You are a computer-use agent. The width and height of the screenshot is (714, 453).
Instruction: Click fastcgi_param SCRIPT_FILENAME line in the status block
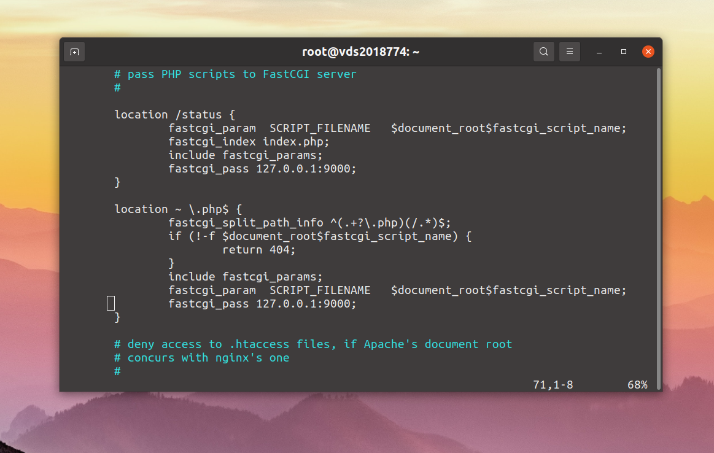coord(398,128)
